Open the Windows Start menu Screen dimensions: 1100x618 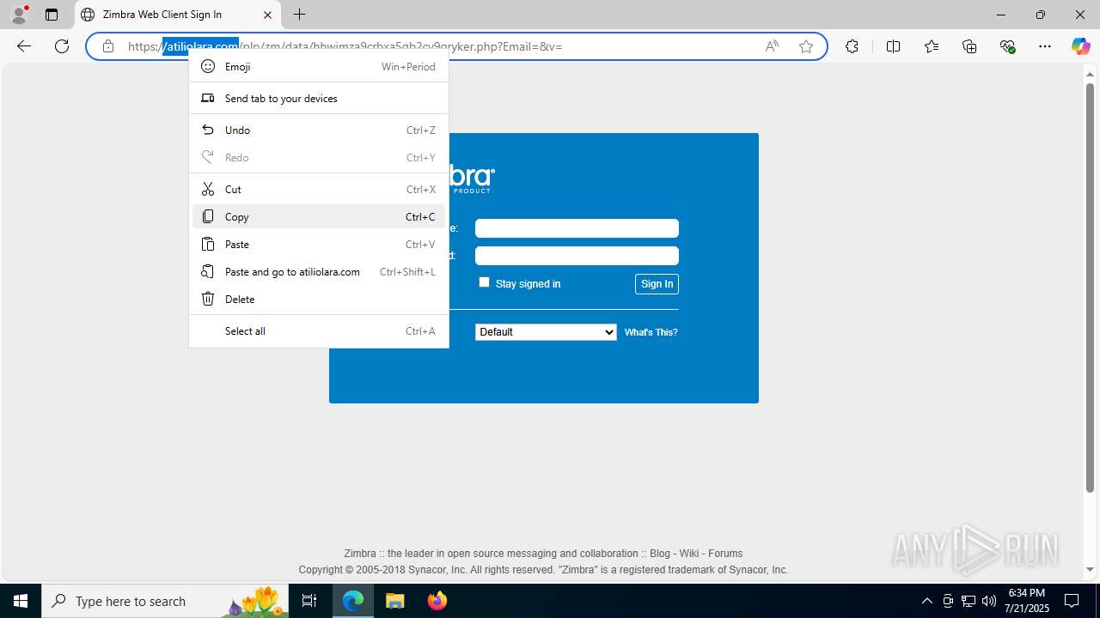[x=21, y=601]
